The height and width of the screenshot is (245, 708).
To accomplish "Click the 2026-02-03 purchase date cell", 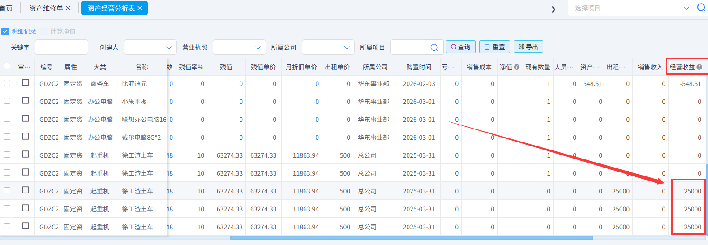I will pyautogui.click(x=419, y=84).
